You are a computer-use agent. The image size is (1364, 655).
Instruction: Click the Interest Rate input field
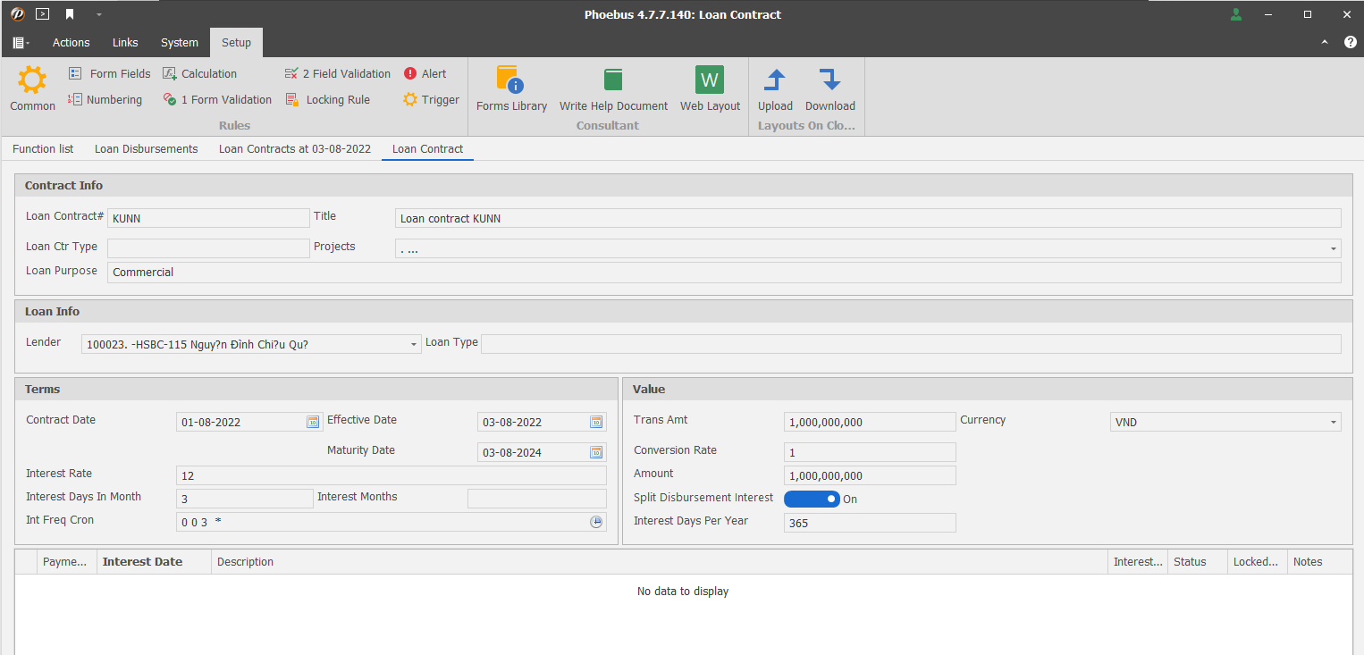click(x=391, y=475)
